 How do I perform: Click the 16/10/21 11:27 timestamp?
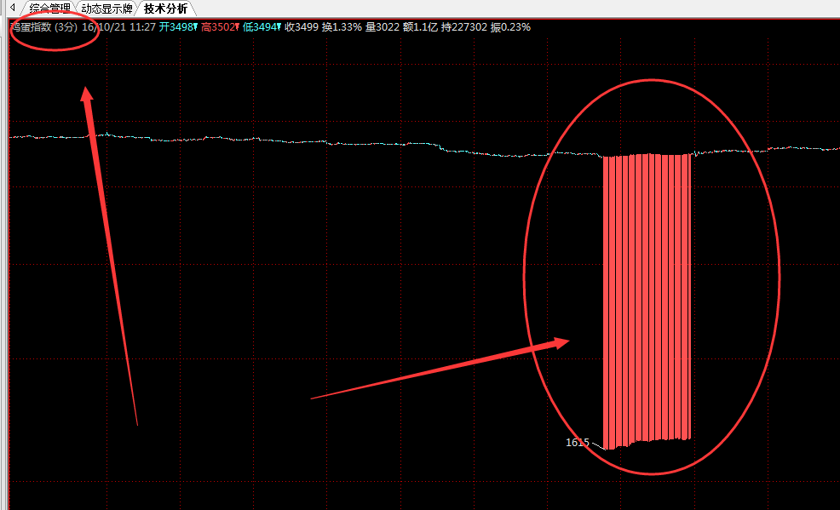click(118, 27)
